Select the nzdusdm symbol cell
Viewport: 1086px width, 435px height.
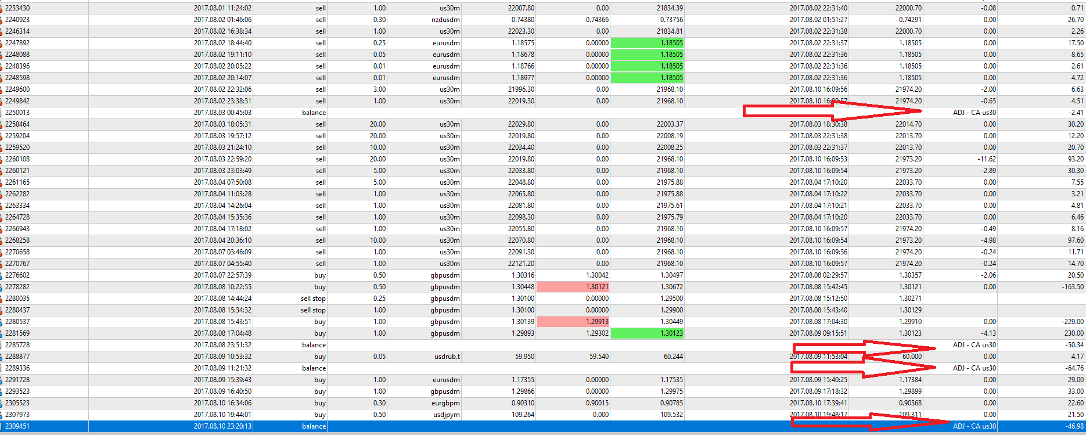click(445, 20)
